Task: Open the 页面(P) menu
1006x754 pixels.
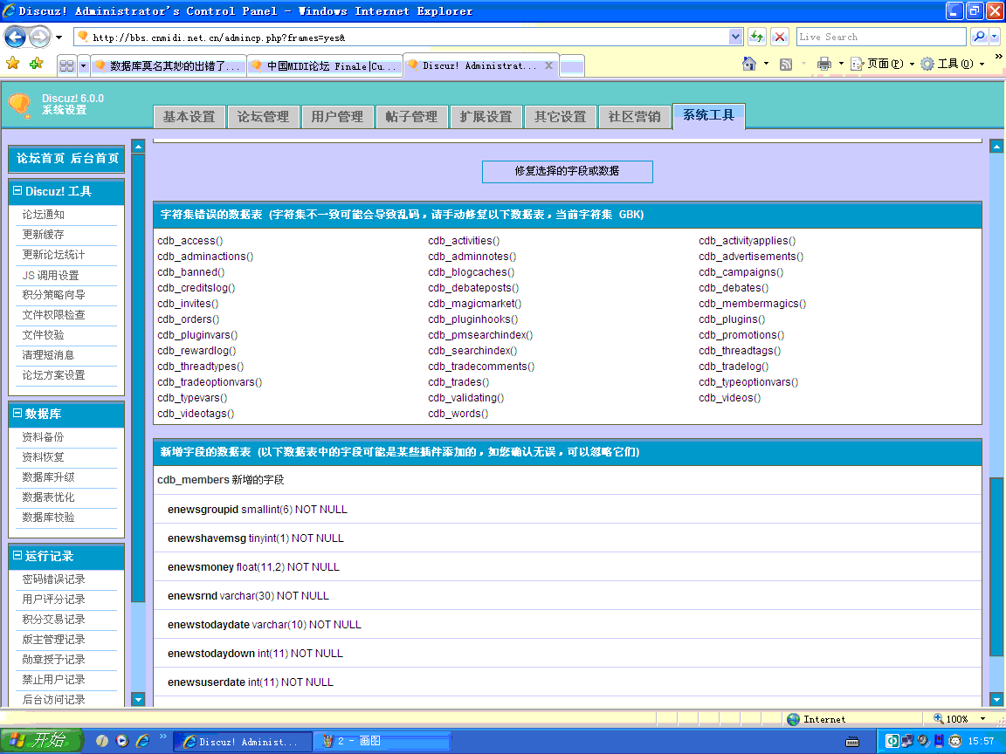Action: click(882, 64)
